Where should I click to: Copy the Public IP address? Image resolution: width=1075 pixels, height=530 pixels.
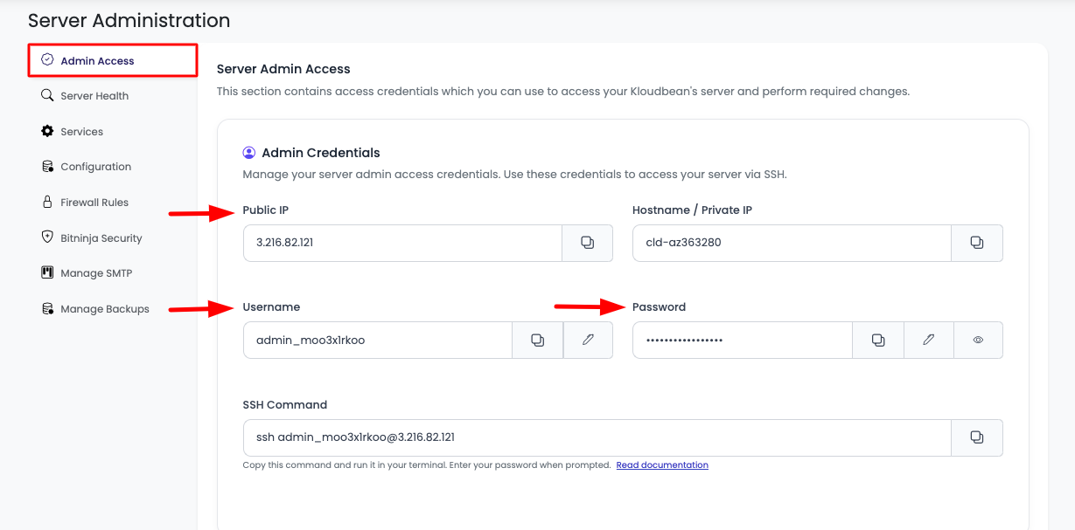(587, 243)
